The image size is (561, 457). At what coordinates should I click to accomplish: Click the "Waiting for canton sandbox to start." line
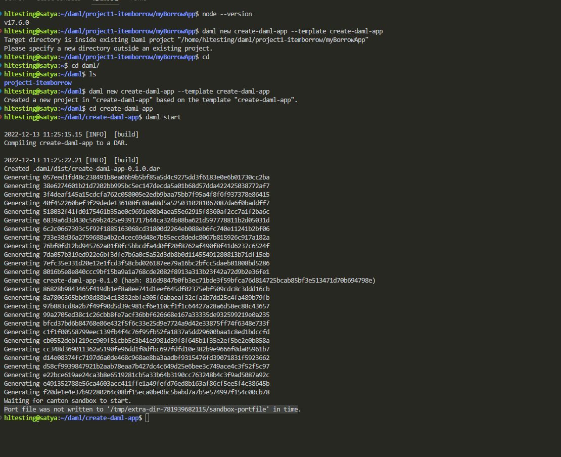click(68, 401)
